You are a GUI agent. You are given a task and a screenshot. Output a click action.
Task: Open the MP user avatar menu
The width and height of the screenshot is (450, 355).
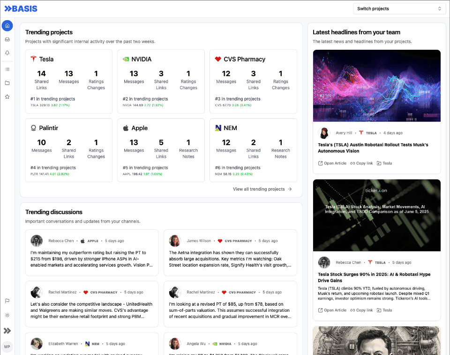point(7,347)
